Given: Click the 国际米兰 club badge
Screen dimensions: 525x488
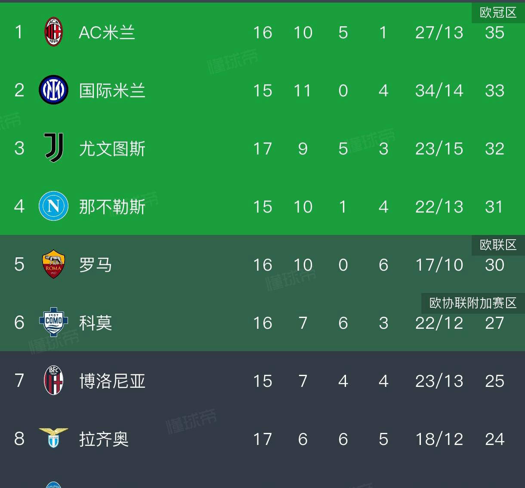Looking at the screenshot, I should tap(53, 90).
